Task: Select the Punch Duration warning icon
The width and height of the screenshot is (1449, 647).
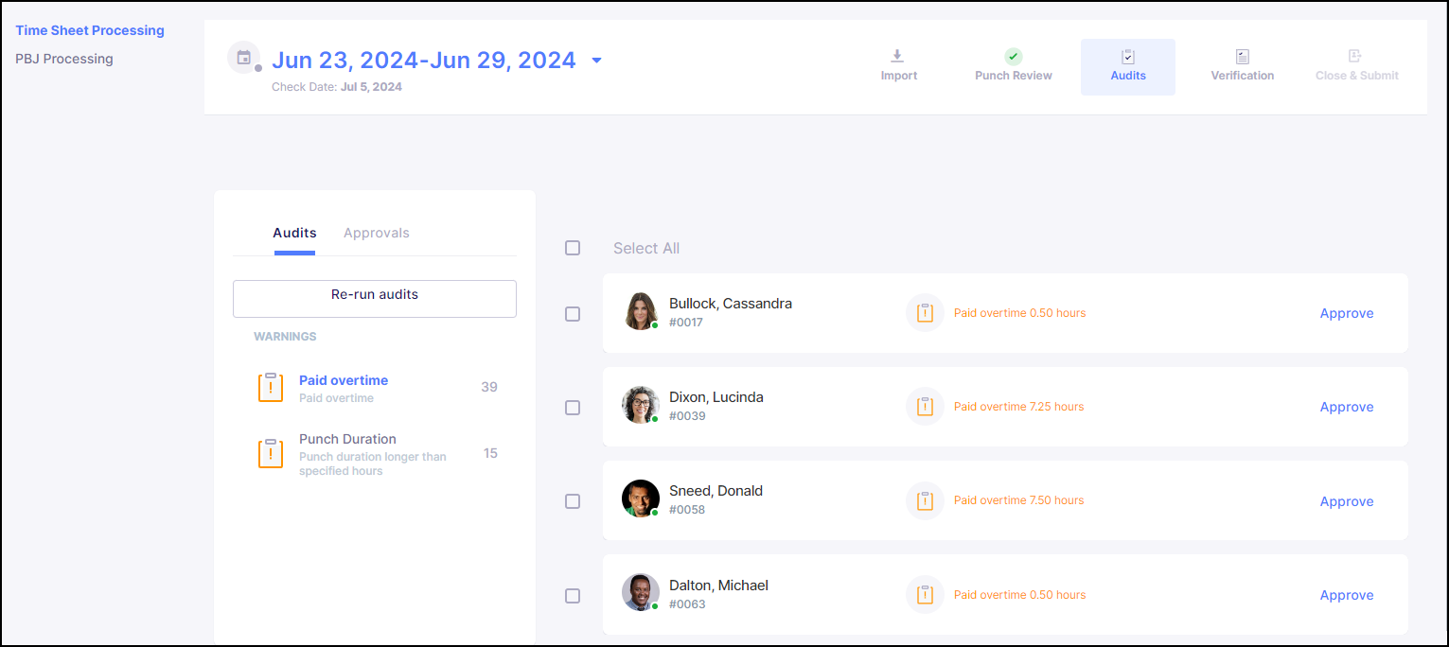Action: tap(271, 453)
